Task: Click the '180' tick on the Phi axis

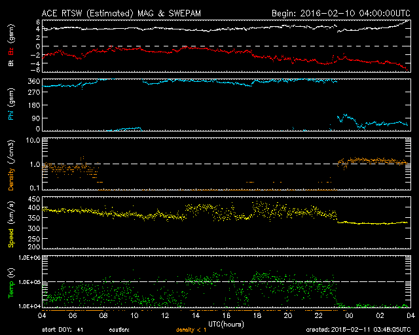Action: point(34,105)
